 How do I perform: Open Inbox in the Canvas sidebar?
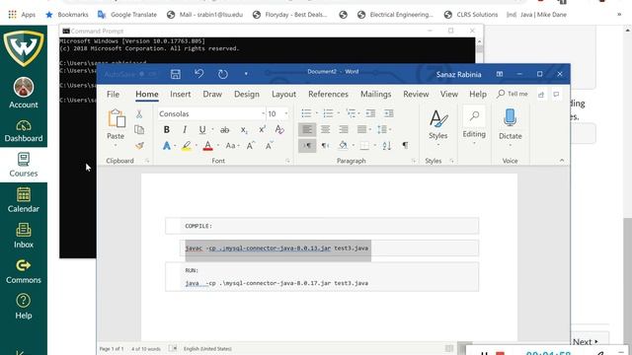click(24, 236)
